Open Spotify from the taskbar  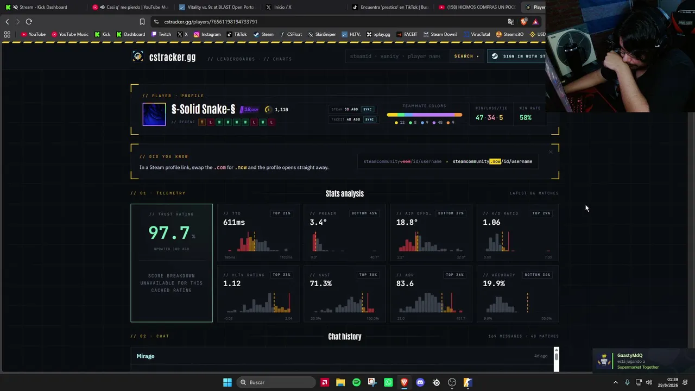(356, 382)
